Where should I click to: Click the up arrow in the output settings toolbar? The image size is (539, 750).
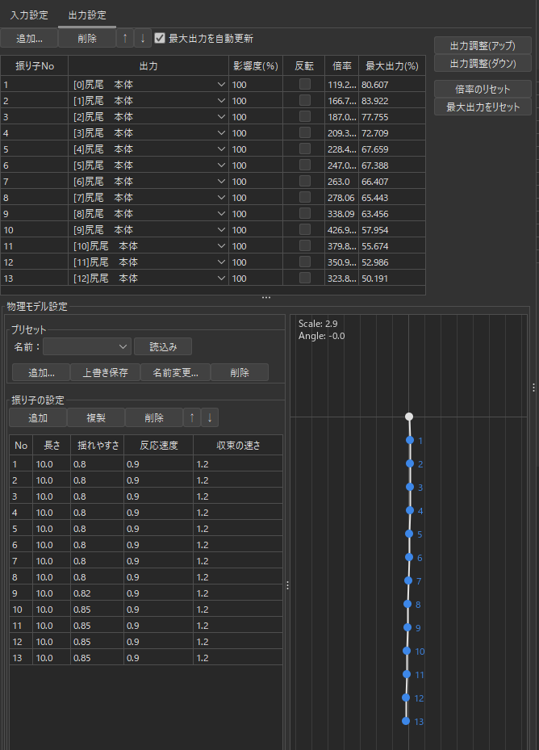click(x=125, y=38)
